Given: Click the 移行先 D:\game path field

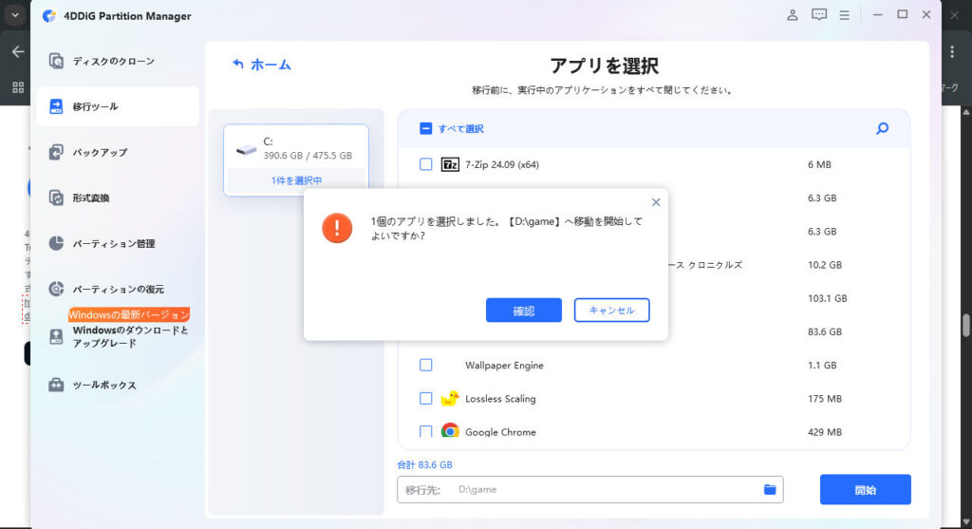Looking at the screenshot, I should tap(589, 489).
